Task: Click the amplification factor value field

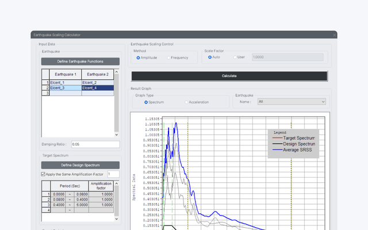Action: click(x=113, y=174)
